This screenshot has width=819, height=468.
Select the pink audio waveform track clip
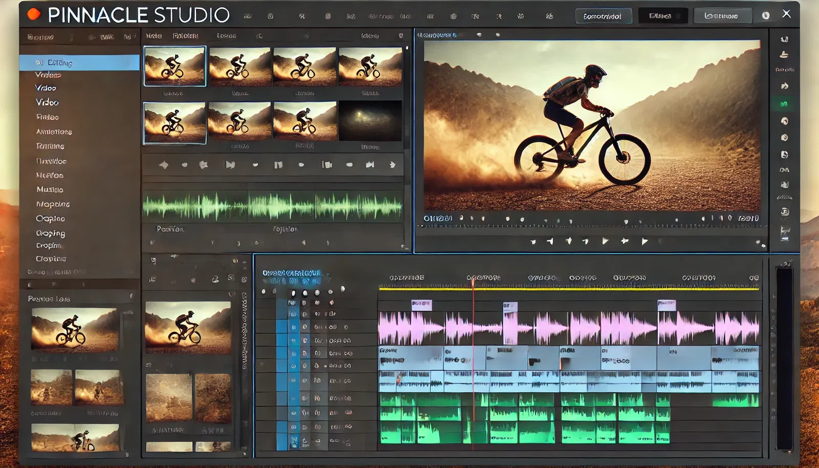[568, 328]
